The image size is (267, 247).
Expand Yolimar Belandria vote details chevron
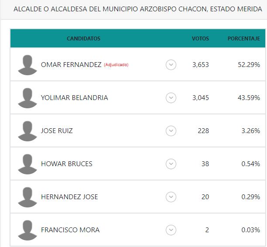tap(171, 98)
